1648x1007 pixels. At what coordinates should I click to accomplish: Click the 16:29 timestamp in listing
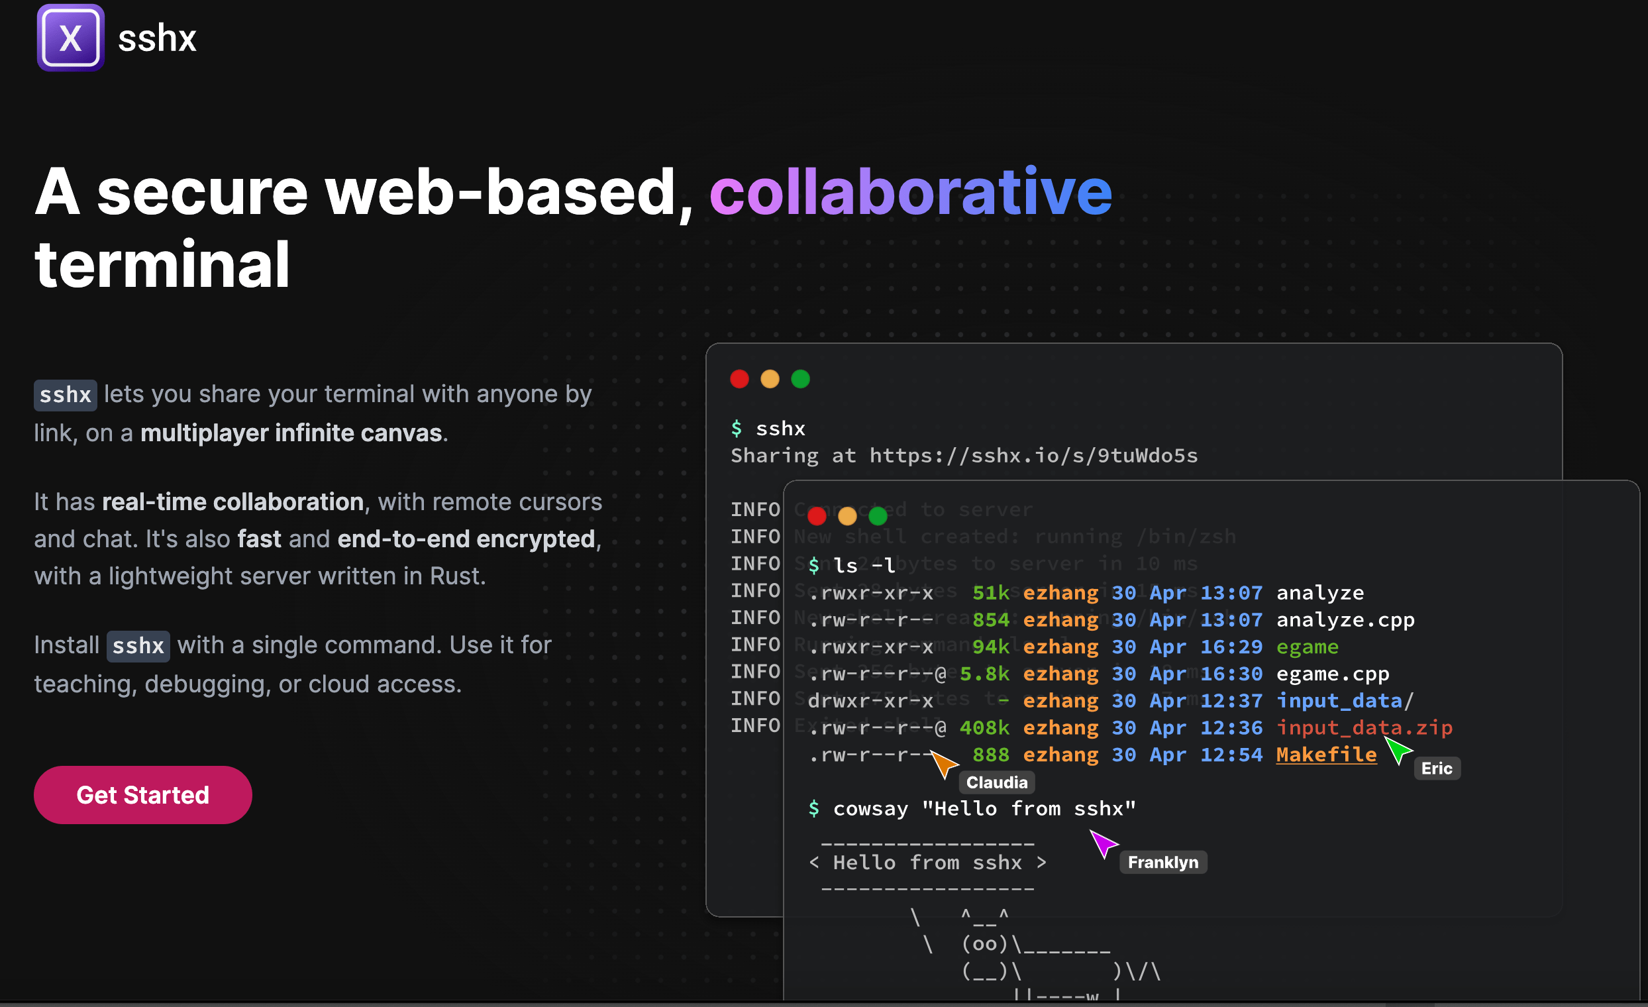coord(1231,647)
